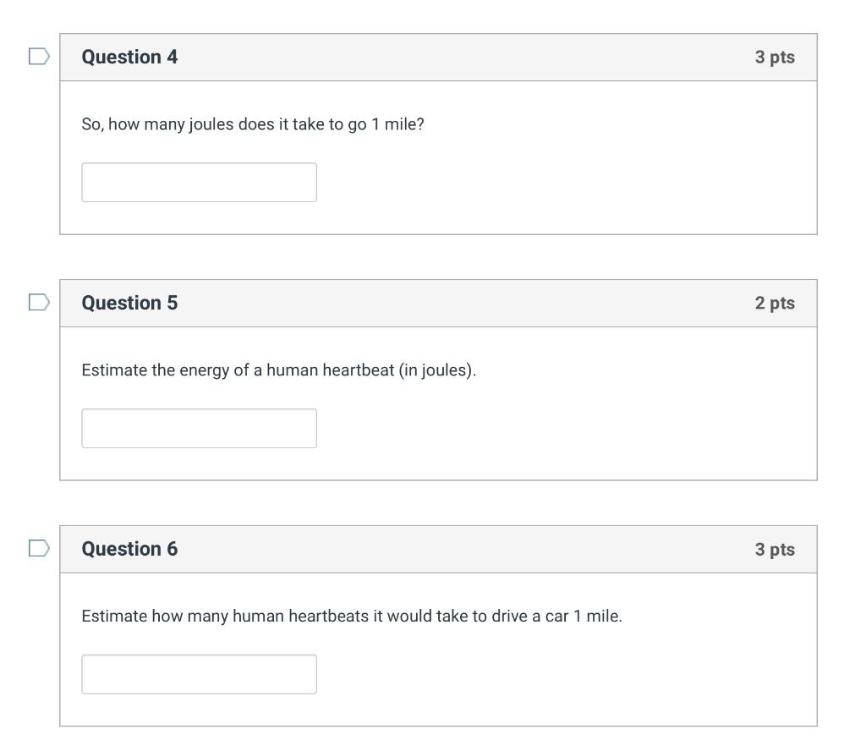
Task: Flag Question 5 for review
Action: pos(39,303)
